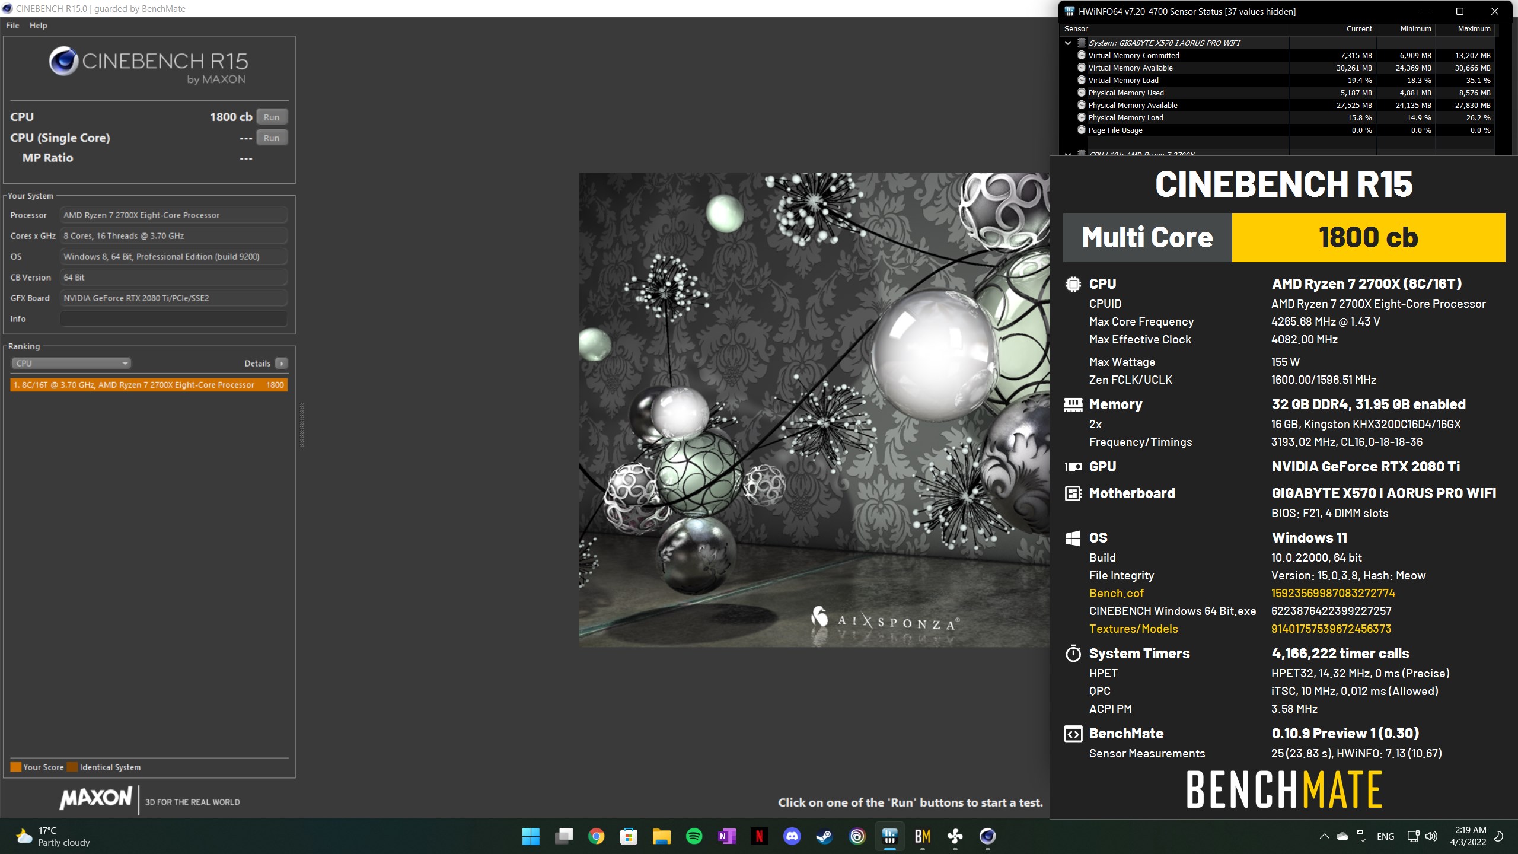Open the File menu in Cinebench
This screenshot has height=854, width=1518.
tap(12, 26)
